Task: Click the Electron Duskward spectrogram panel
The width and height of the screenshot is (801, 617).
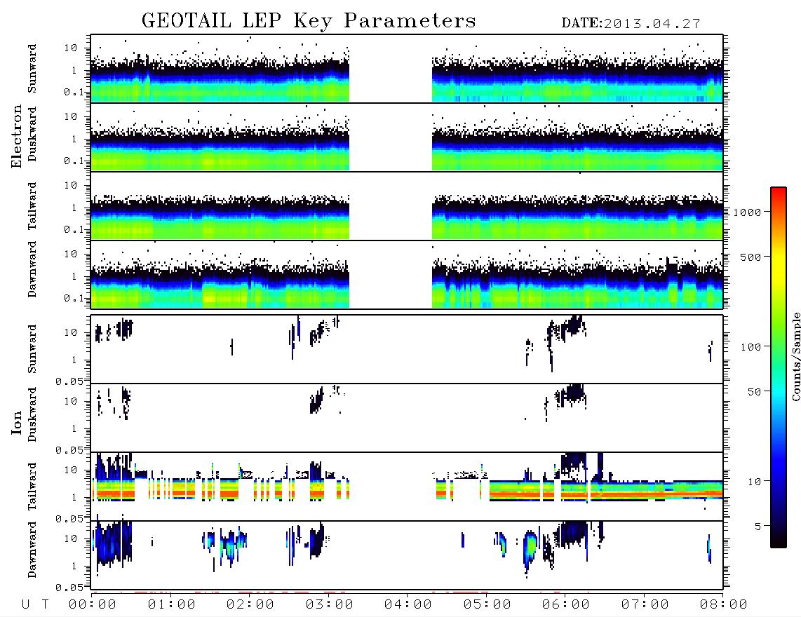Action: coord(407,137)
